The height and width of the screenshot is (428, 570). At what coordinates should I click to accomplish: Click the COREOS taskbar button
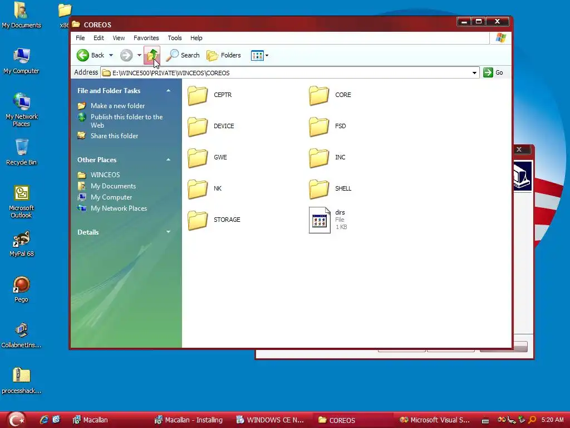point(352,420)
